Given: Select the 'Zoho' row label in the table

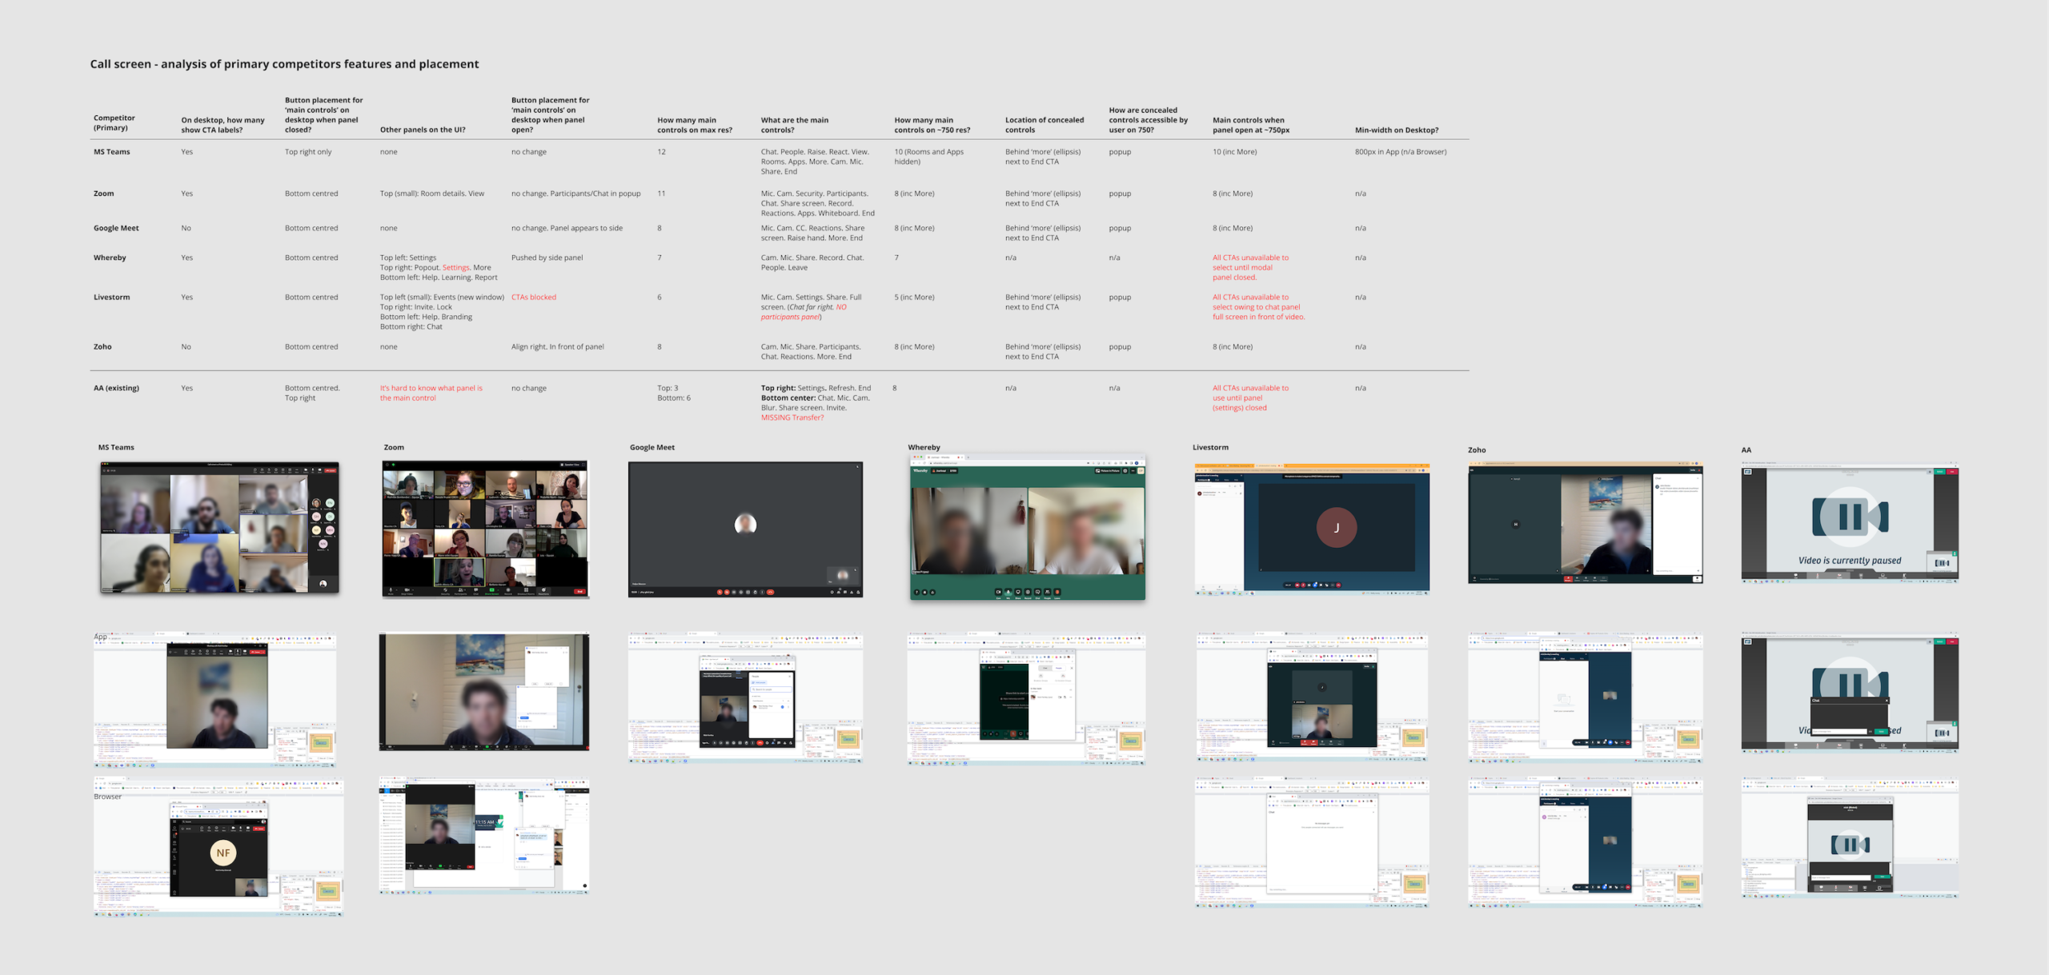Looking at the screenshot, I should coord(102,346).
